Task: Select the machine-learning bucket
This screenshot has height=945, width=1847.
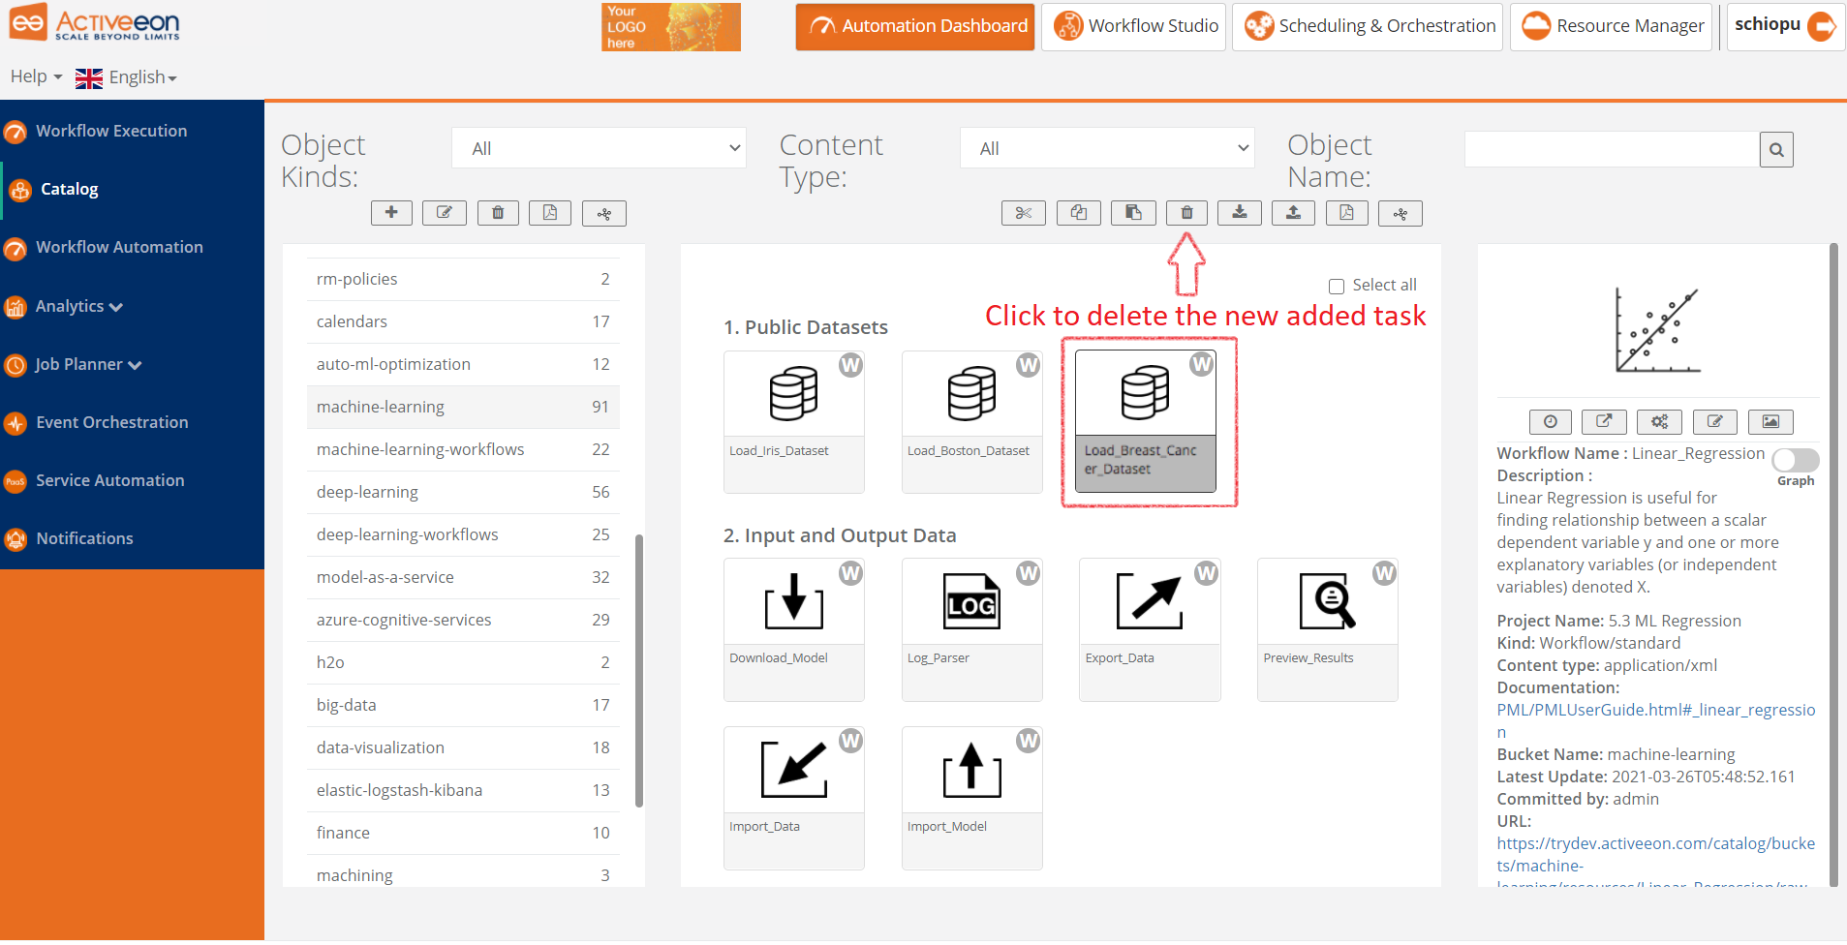Action: click(463, 407)
